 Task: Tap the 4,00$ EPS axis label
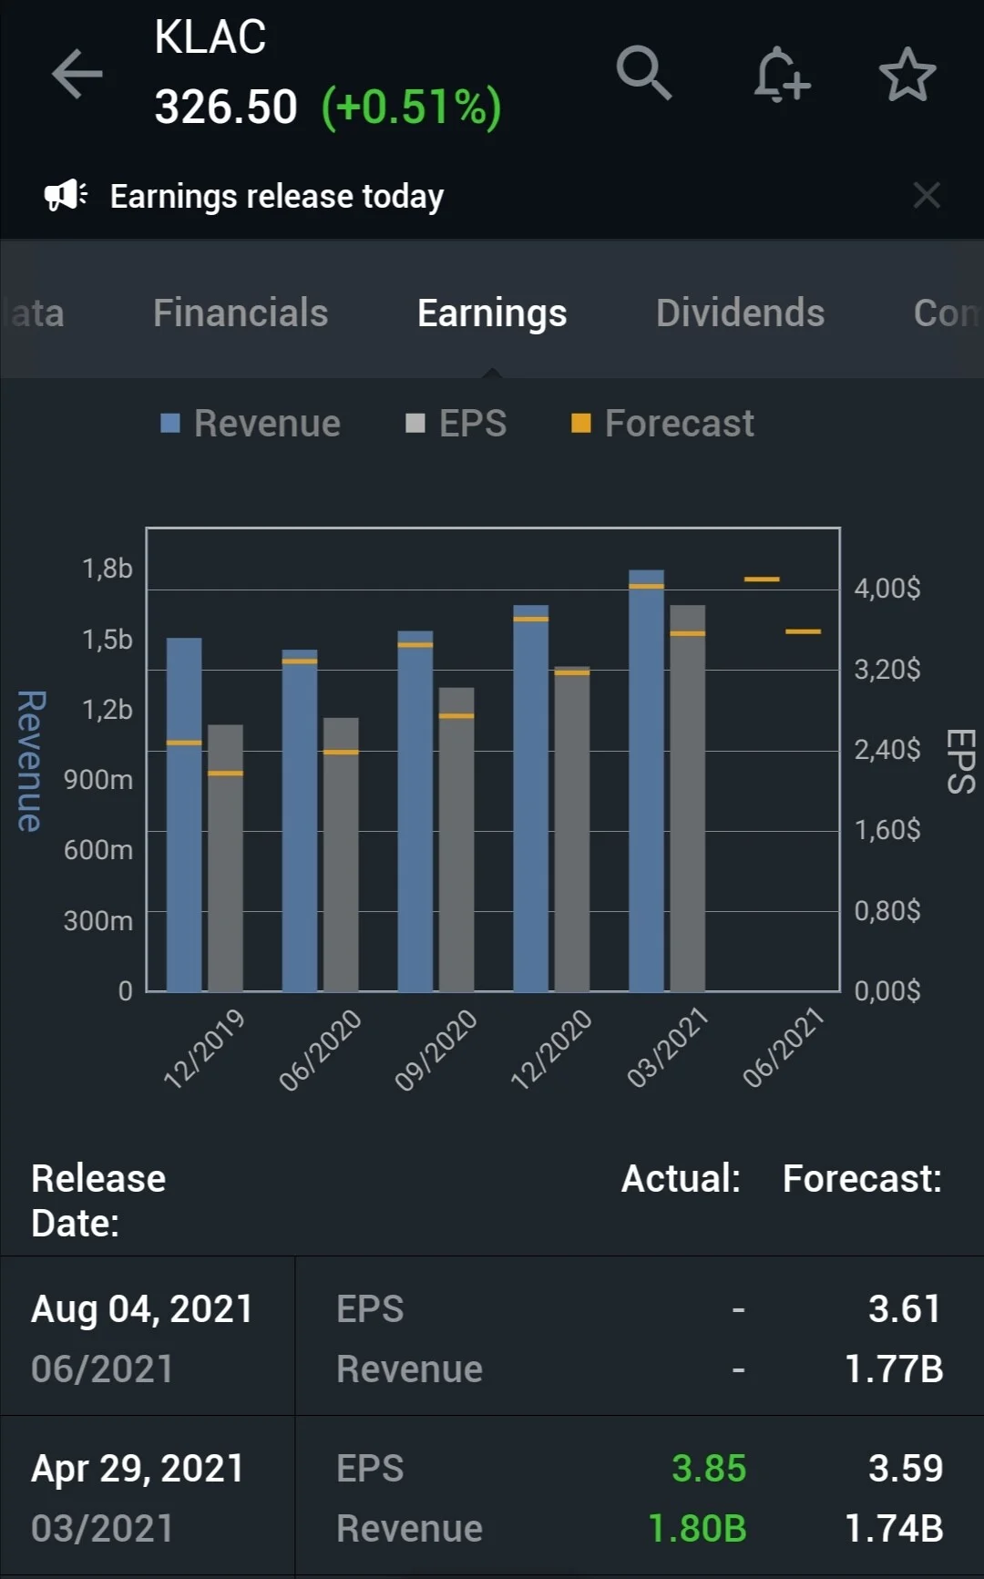coord(887,589)
